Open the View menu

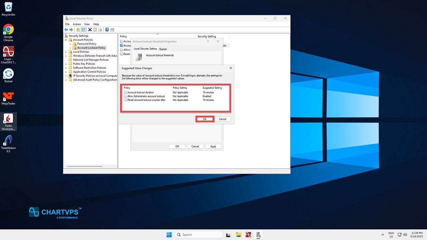point(87,24)
